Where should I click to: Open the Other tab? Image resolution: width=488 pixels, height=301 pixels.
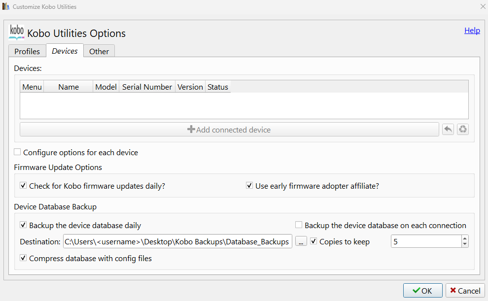click(99, 51)
